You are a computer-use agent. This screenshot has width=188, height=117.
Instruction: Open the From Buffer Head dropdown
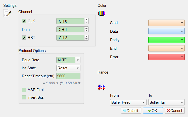click(128, 102)
